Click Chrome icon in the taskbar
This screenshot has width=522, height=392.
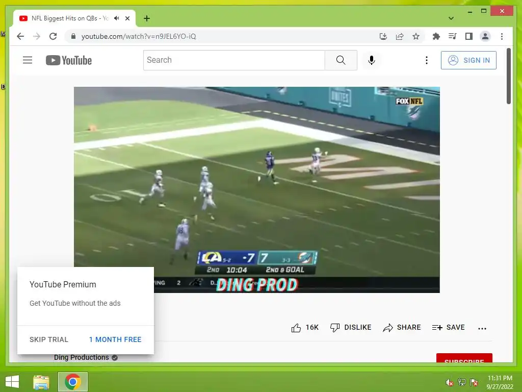[x=73, y=382]
